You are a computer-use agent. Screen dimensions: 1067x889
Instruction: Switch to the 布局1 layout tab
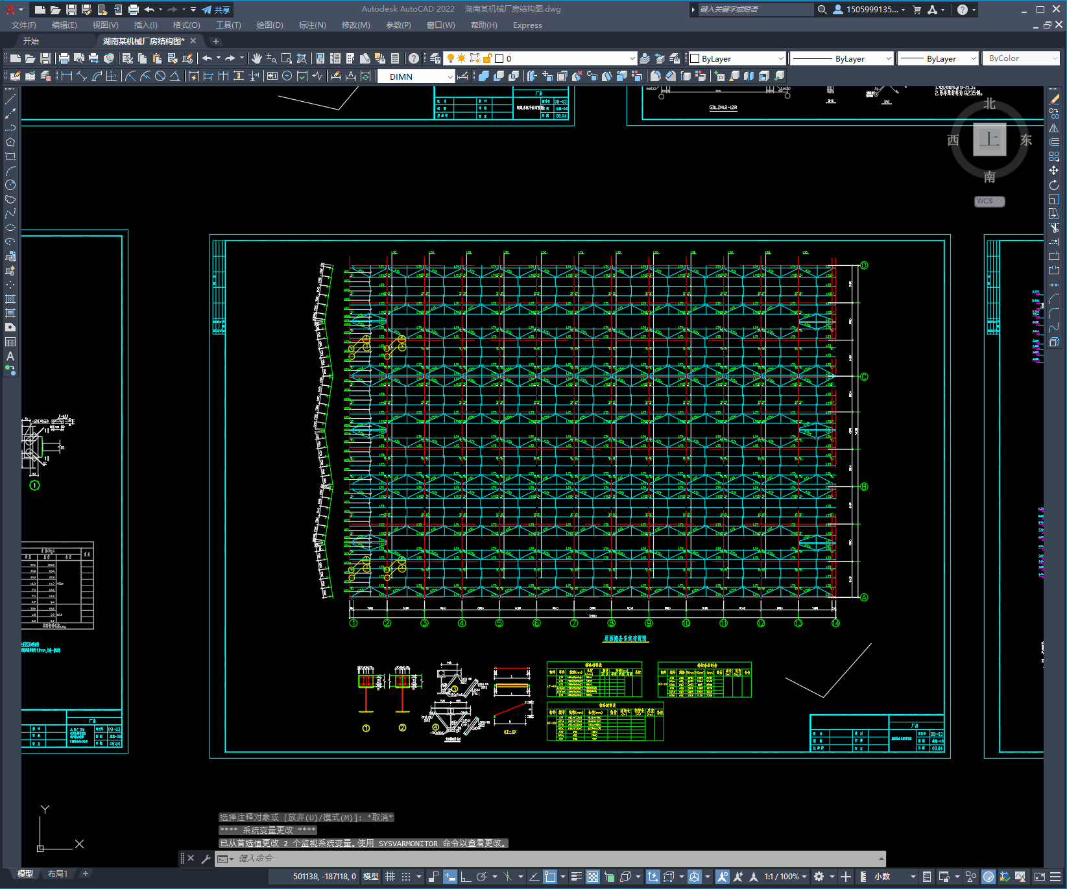[57, 874]
